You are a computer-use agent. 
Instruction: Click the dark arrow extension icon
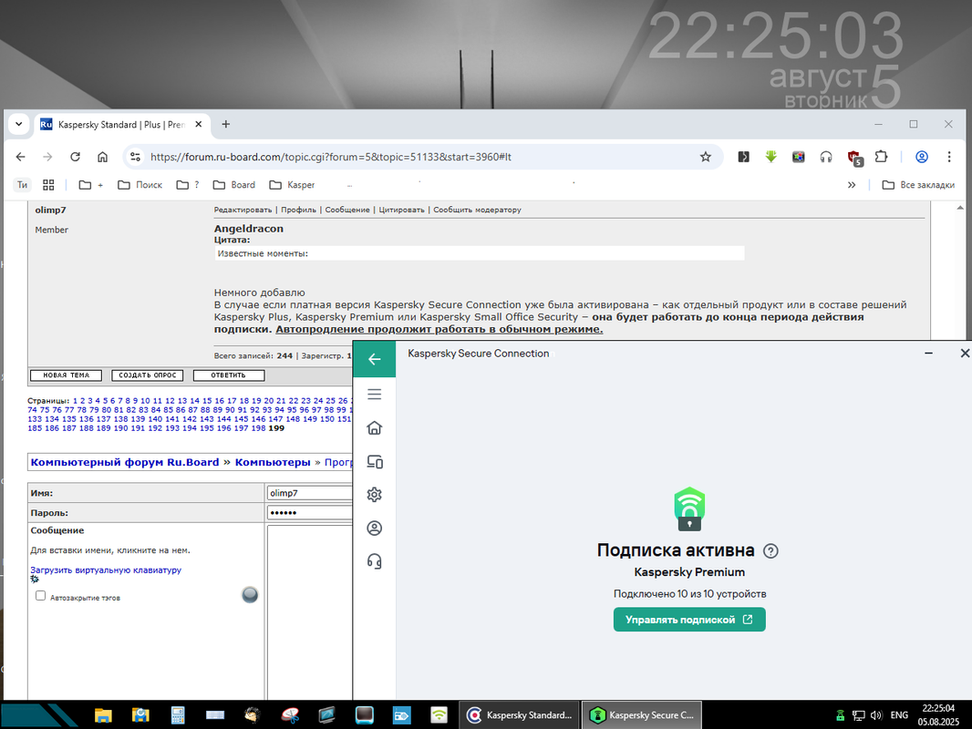click(743, 157)
